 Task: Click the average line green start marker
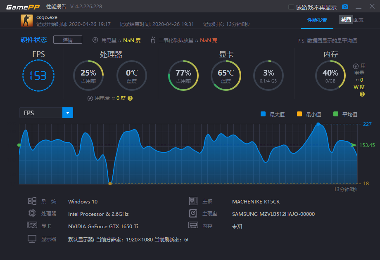click(19, 145)
